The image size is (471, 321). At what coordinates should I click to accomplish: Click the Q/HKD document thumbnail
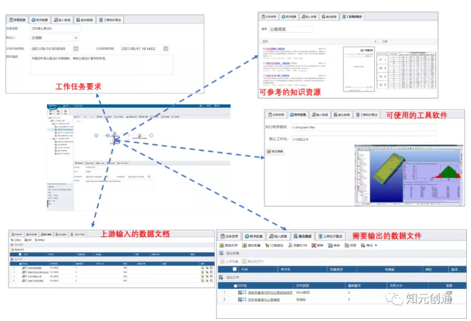pos(359,69)
